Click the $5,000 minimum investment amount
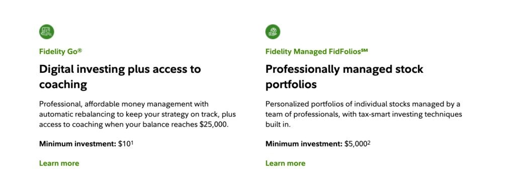 (x=356, y=144)
